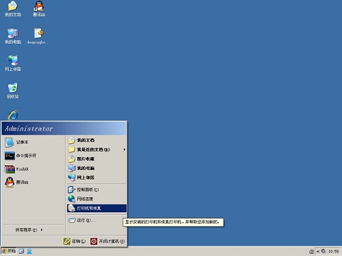Open the Run dialog entry

coord(96,221)
